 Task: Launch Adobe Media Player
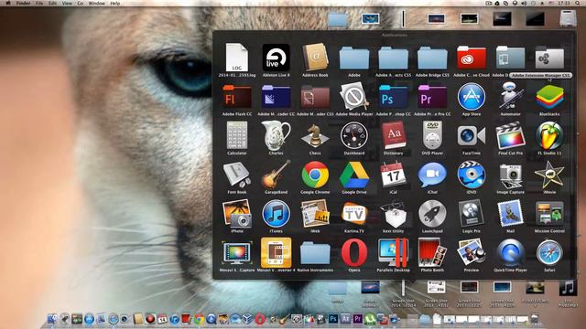[x=354, y=97]
